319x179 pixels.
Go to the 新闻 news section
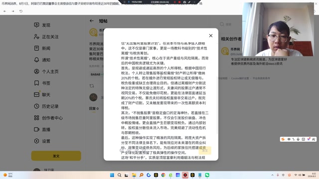[42, 48]
